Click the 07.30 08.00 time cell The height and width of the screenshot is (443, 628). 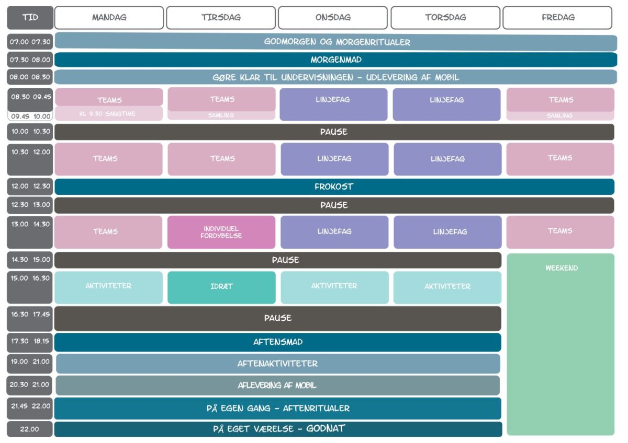pyautogui.click(x=30, y=60)
